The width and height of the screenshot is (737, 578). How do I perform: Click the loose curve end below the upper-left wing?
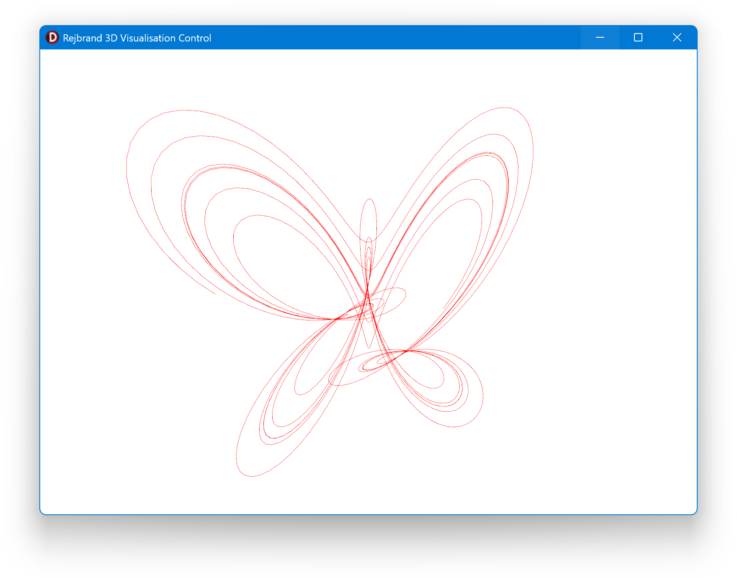pos(215,293)
